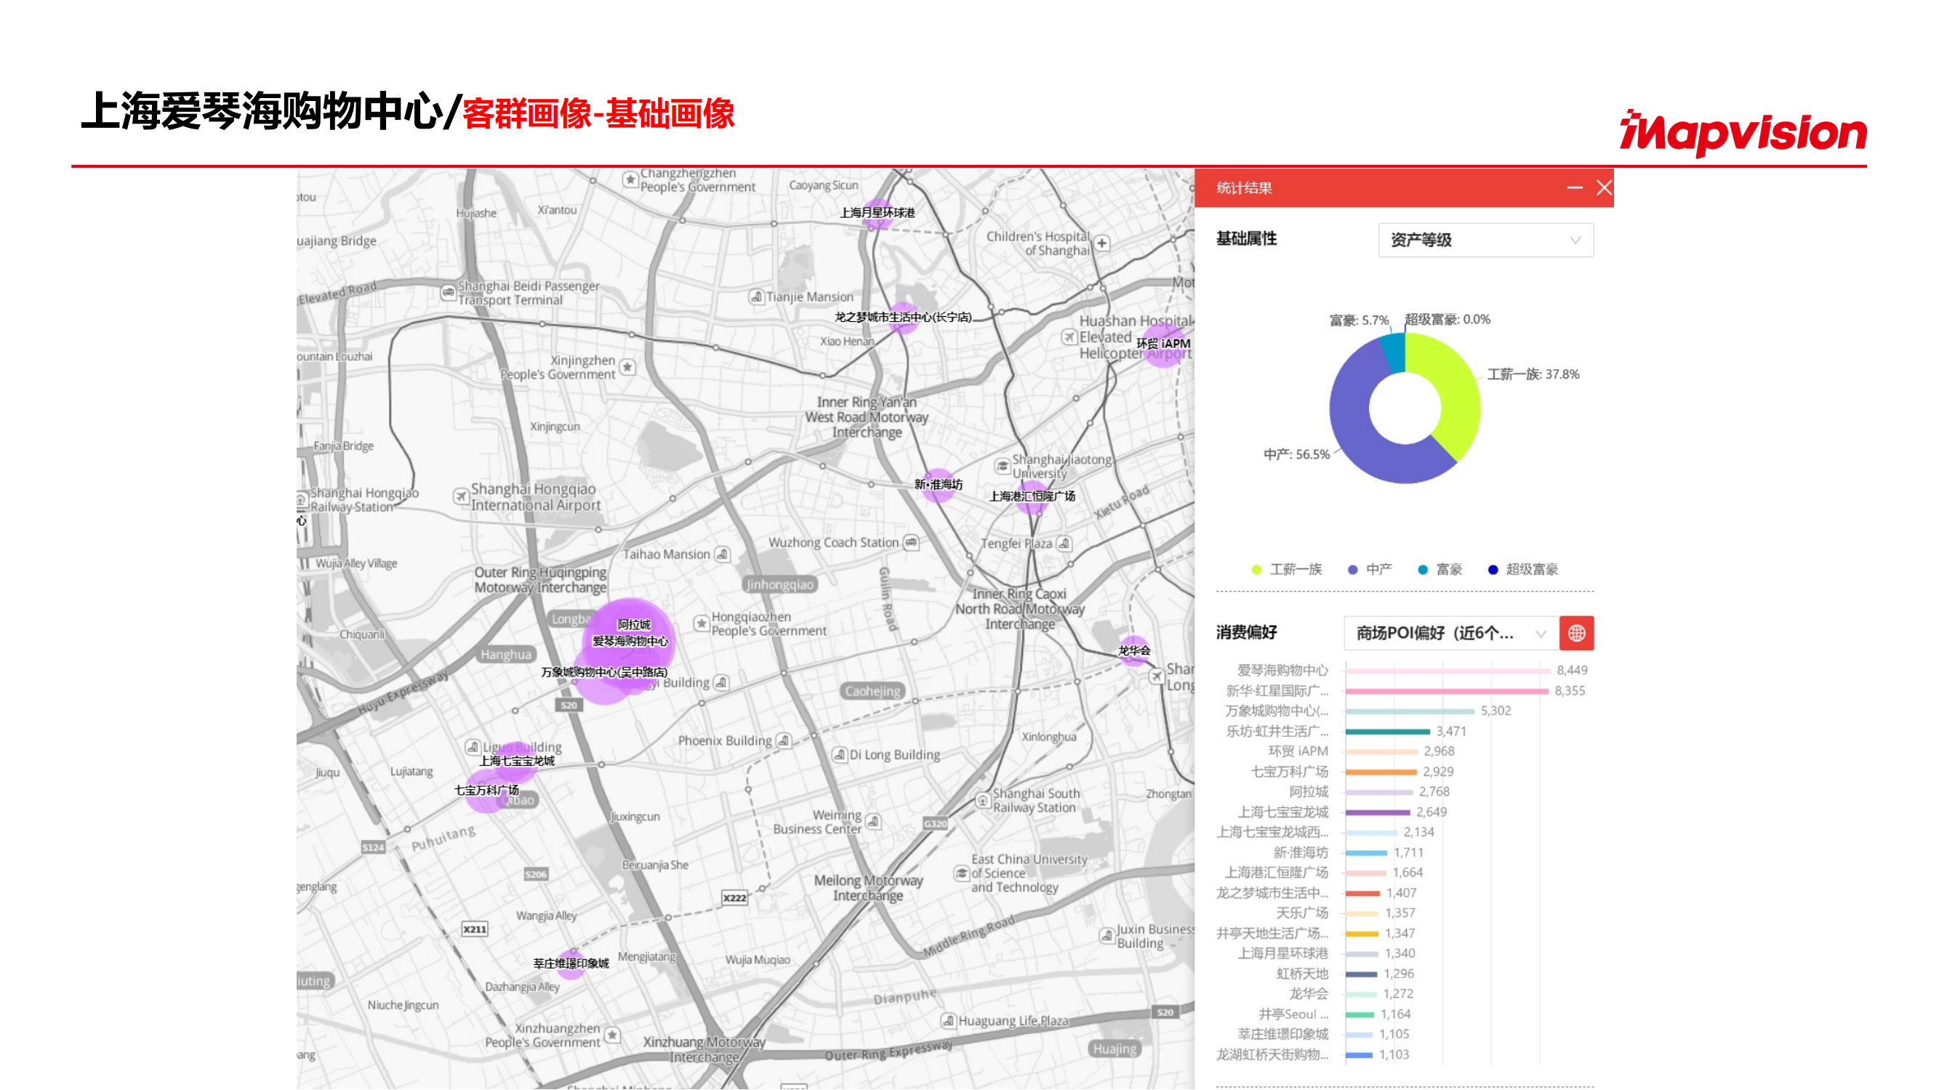Viewport: 1939px width, 1090px height.
Task: Click the value 5,302
Action: point(1495,711)
